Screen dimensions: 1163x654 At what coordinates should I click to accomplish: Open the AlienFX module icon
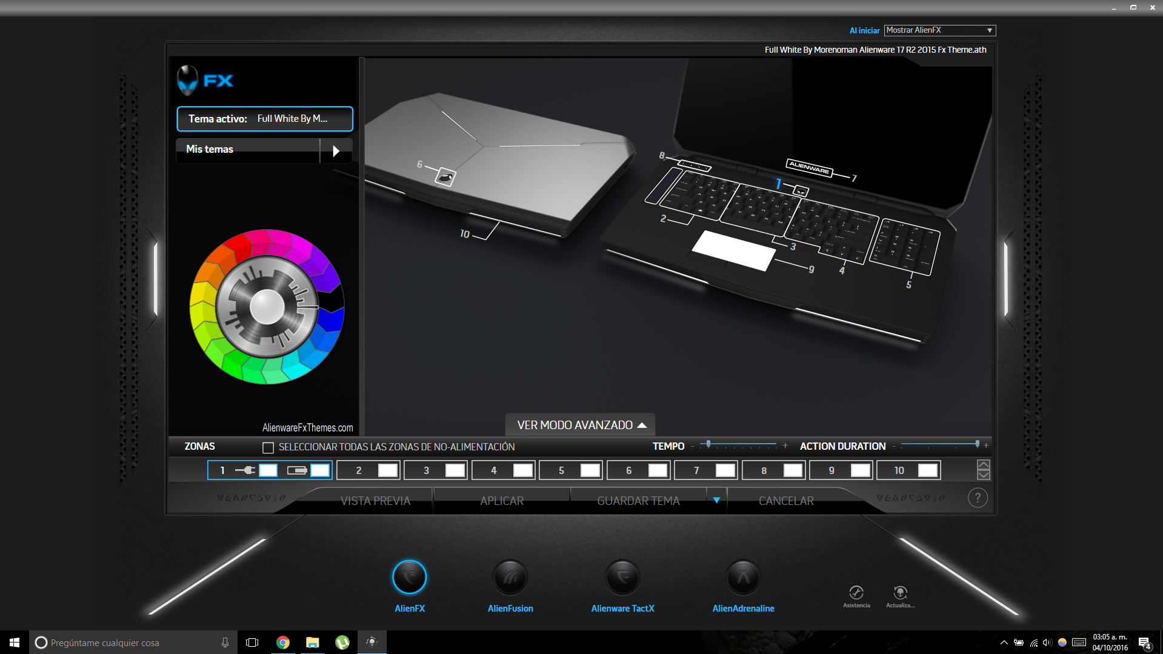tap(410, 577)
